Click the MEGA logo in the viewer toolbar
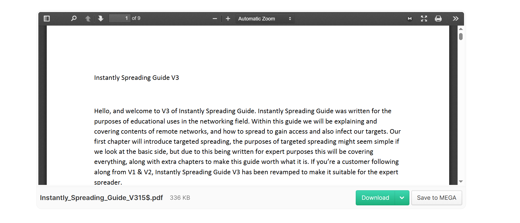The height and width of the screenshot is (223, 520). coord(409,18)
